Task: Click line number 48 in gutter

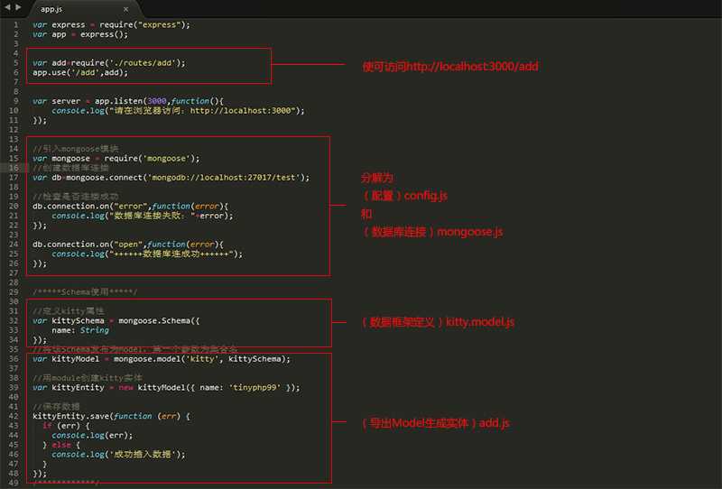Action: pyautogui.click(x=14, y=474)
